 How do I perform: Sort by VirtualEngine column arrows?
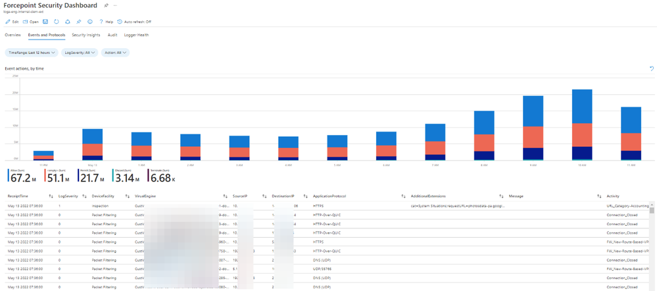[x=225, y=196]
